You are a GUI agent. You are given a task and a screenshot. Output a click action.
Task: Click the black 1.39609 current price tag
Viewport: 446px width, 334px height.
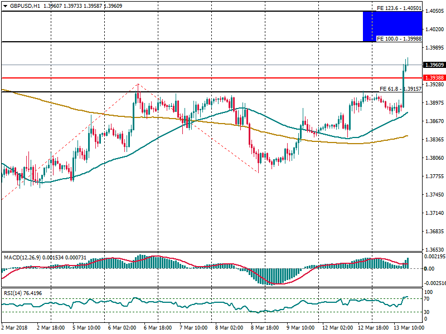pos(433,65)
